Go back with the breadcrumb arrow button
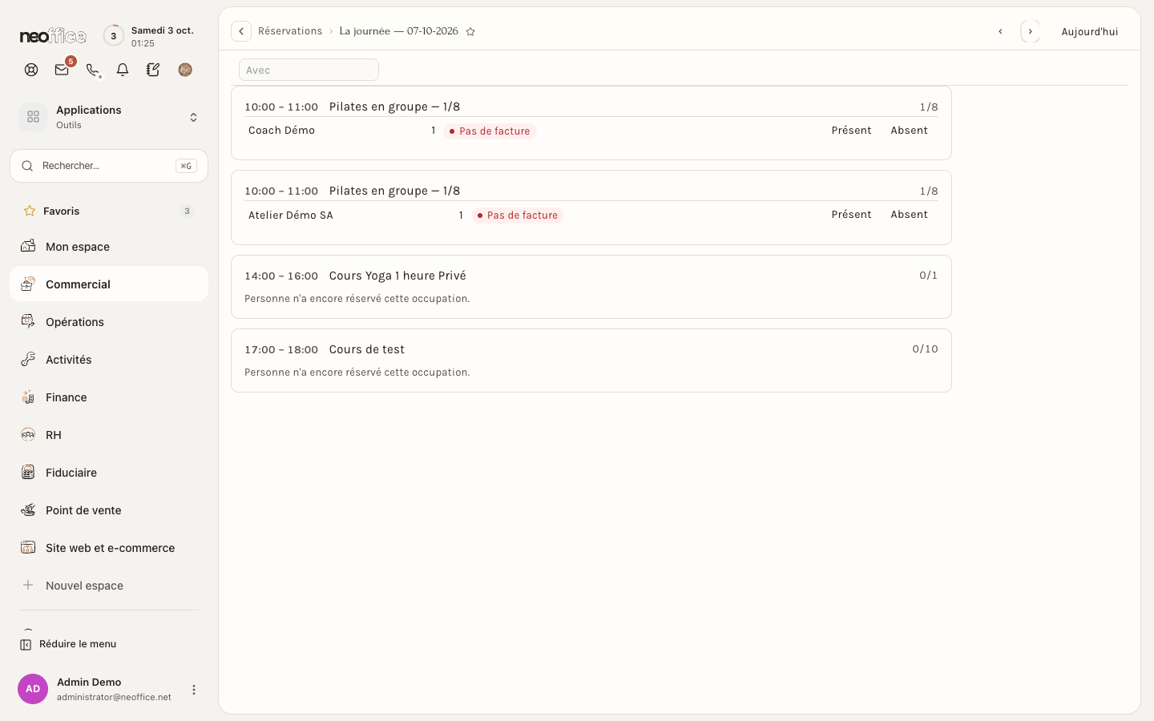Image resolution: width=1154 pixels, height=721 pixels. 241,31
